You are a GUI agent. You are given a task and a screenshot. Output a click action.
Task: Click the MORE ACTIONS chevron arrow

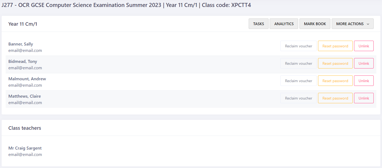click(368, 24)
